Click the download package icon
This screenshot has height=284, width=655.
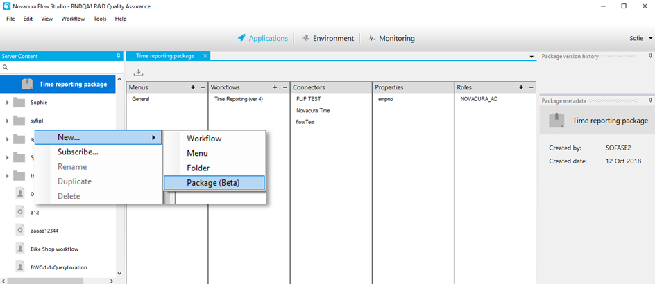[x=139, y=72]
